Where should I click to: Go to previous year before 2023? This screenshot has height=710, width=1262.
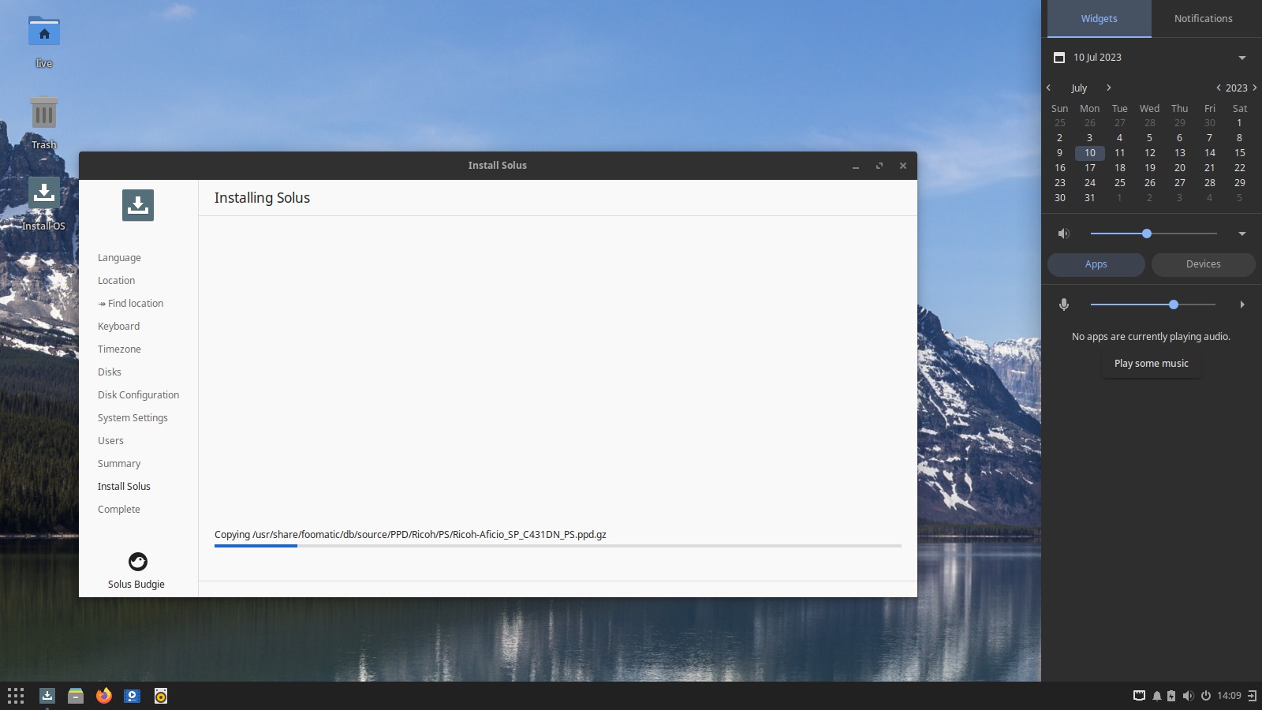[1219, 88]
